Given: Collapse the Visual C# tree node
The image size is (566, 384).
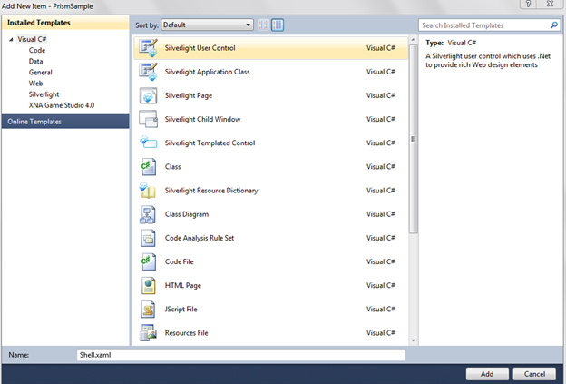Looking at the screenshot, I should point(11,39).
